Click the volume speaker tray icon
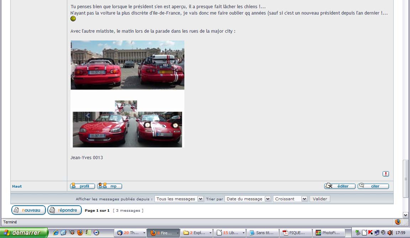410x238 pixels. (390, 233)
